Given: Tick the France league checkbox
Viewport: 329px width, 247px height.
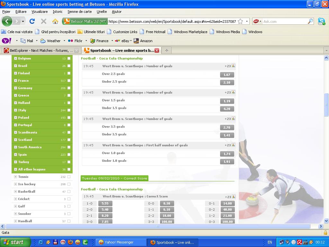Looking at the screenshot, I should (x=69, y=81).
